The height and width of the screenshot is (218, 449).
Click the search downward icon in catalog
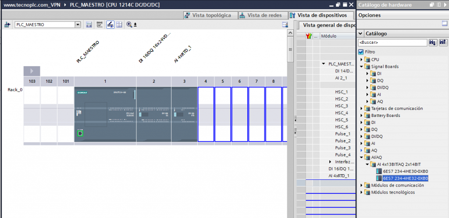(x=433, y=42)
